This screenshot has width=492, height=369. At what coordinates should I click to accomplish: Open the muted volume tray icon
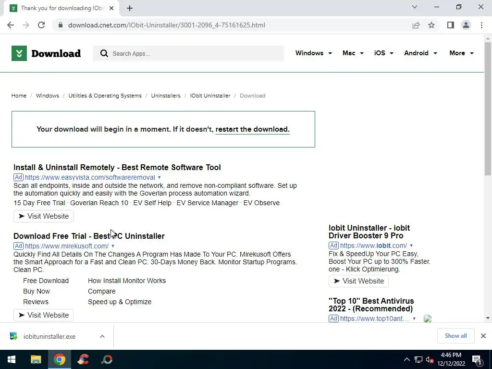(x=430, y=359)
